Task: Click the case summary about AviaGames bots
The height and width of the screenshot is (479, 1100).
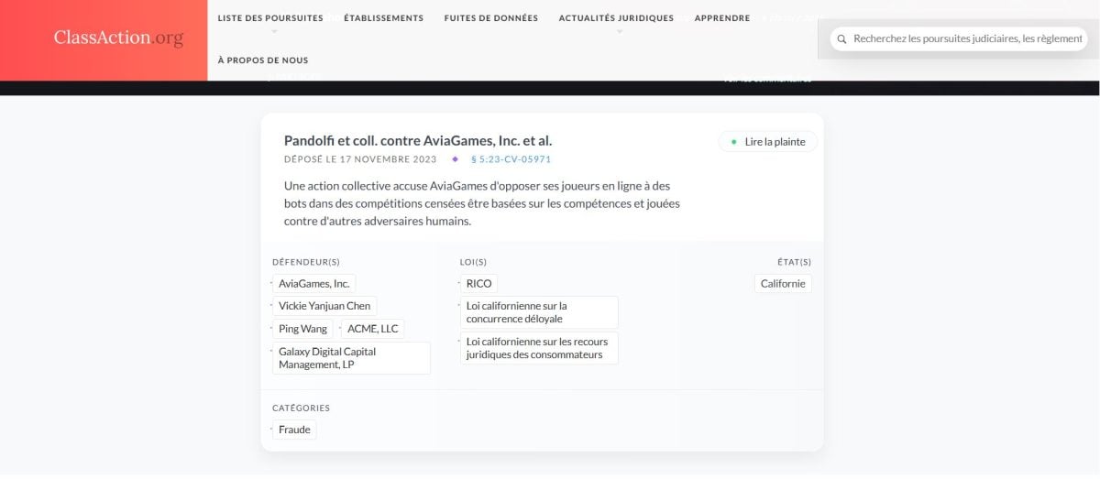Action: tap(482, 203)
